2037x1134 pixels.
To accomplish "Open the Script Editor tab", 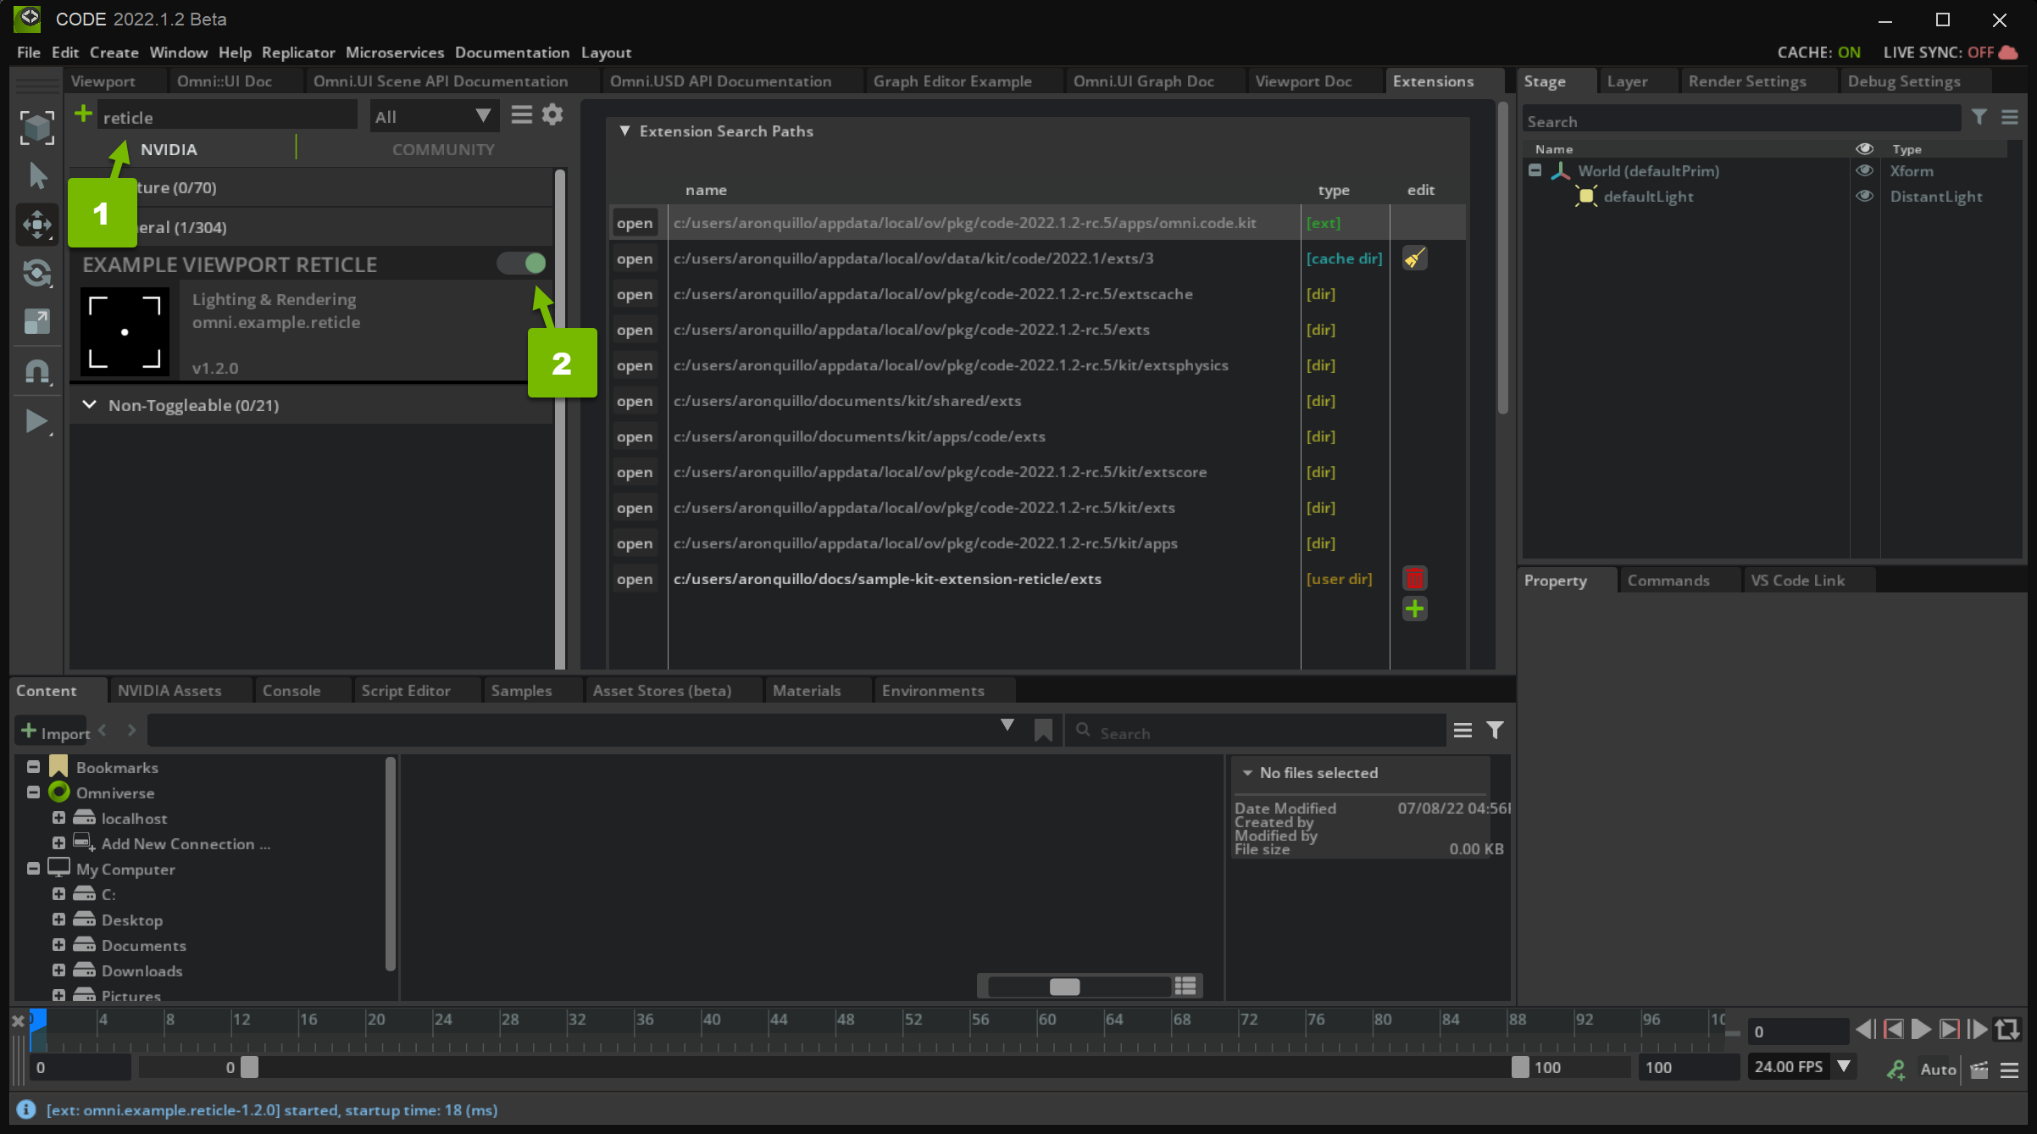I will [406, 691].
